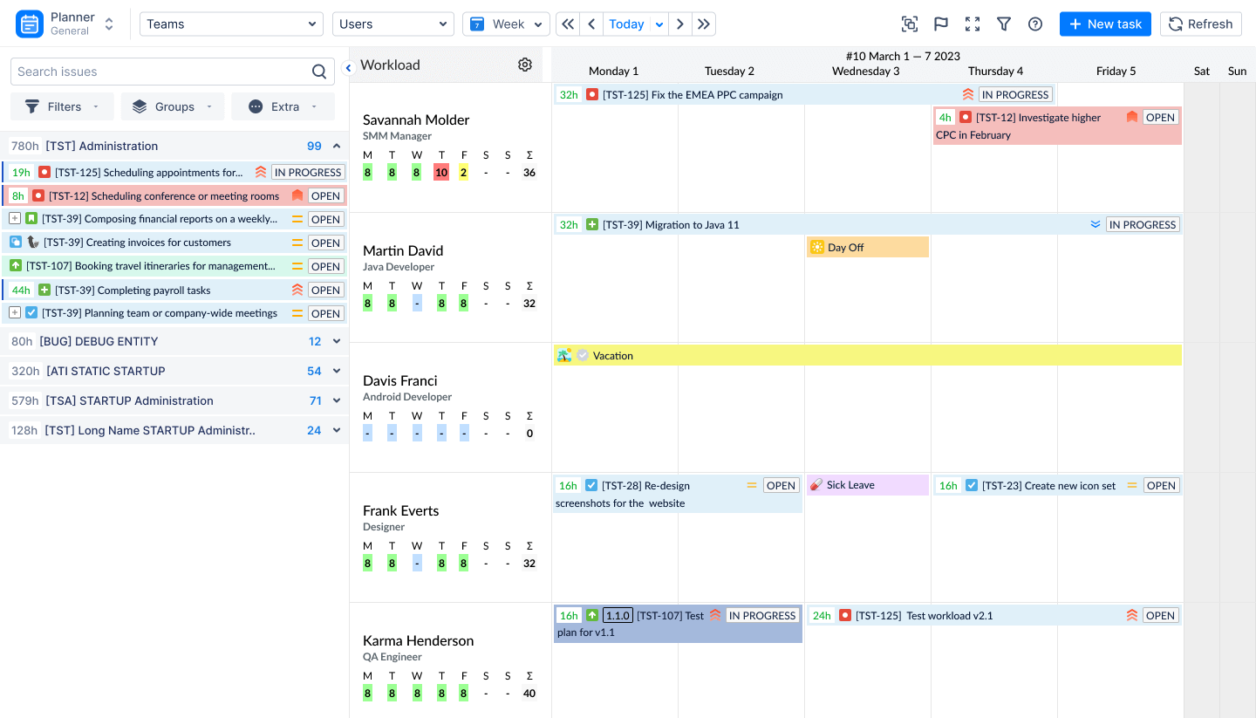Click the magnifier icon in Search issues
This screenshot has width=1256, height=718.
point(319,71)
